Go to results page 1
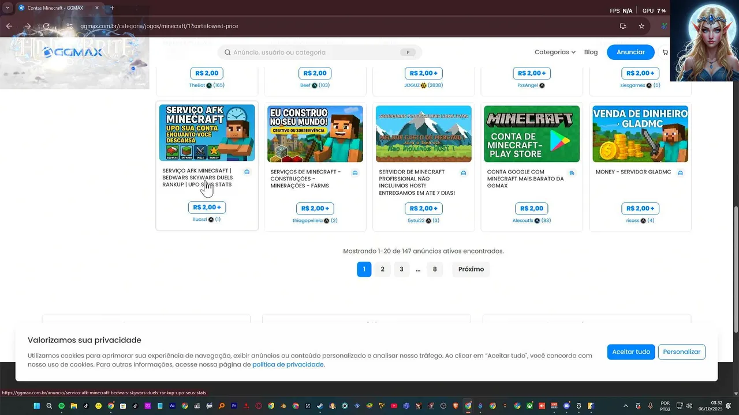Screen dimensions: 739x415 pyautogui.click(x=364, y=269)
